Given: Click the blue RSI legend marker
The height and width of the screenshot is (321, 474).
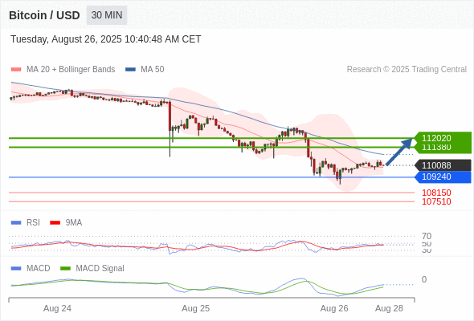Looking at the screenshot, I should click(16, 223).
